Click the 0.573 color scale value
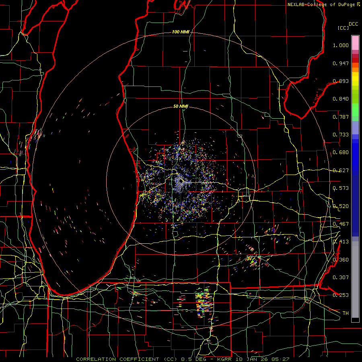This screenshot has height=362, width=362. 341,188
